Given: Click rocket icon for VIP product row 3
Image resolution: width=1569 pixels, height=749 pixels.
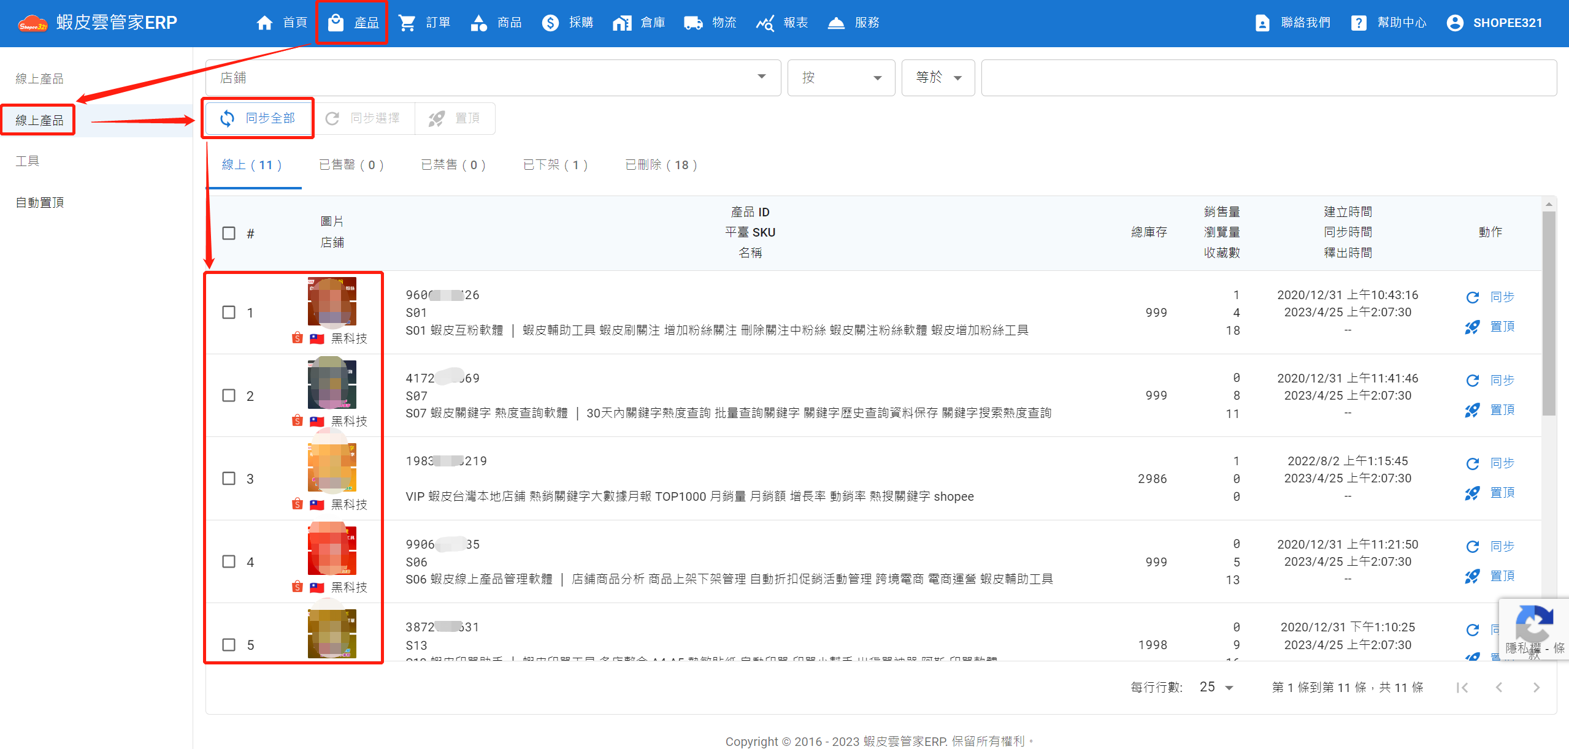Looking at the screenshot, I should [x=1472, y=493].
